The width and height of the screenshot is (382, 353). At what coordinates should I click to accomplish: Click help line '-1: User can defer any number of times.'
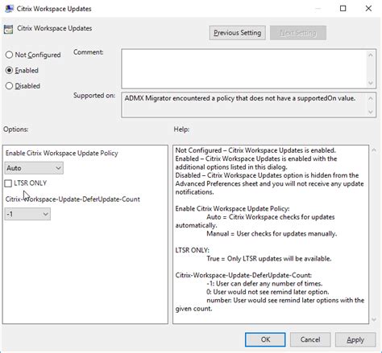tap(264, 284)
